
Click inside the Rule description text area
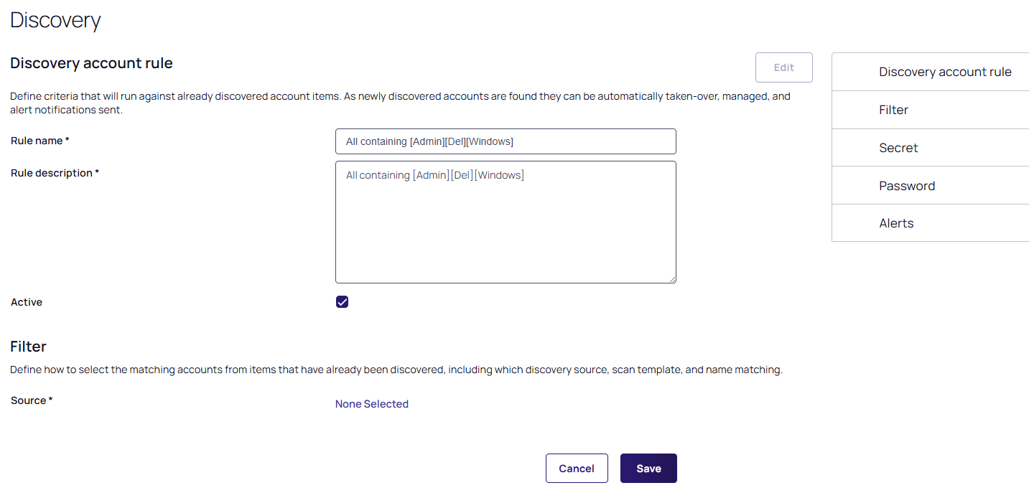[506, 222]
